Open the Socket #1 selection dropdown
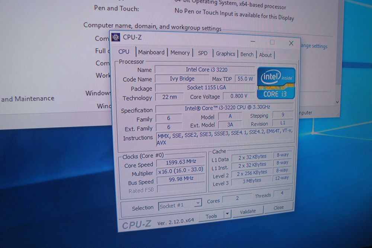Screen dimensions: 372x248 [180, 205]
